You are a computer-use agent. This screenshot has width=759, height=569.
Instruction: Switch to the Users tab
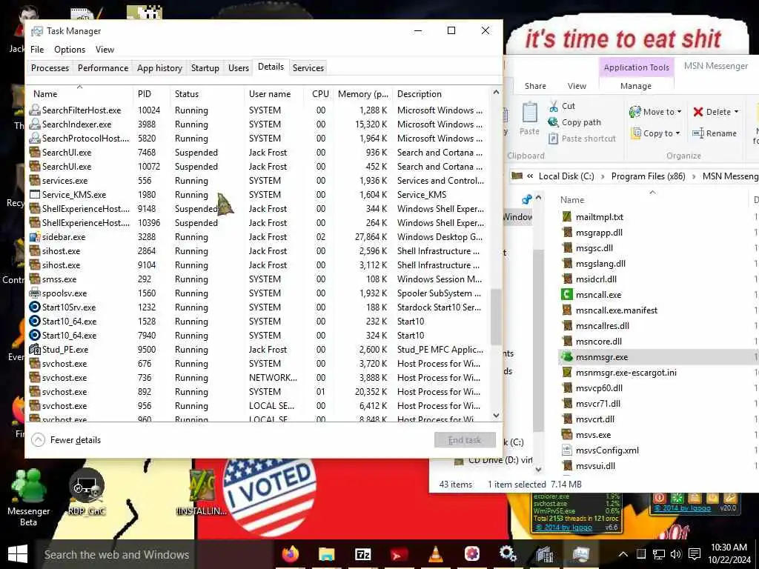click(239, 67)
